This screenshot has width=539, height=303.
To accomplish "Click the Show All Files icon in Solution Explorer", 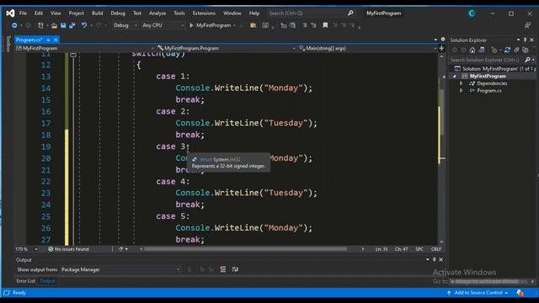I will tap(526, 50).
